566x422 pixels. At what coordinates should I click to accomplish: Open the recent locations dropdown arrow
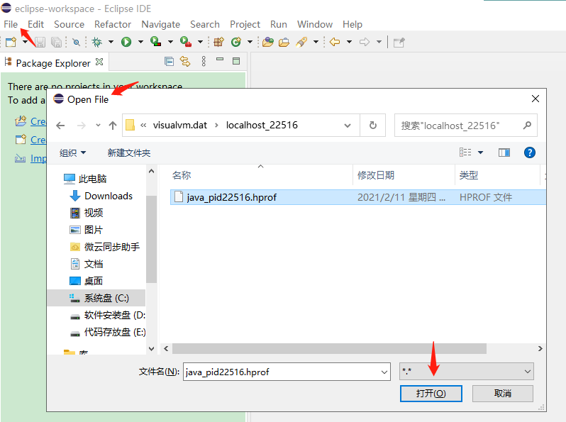pyautogui.click(x=98, y=126)
